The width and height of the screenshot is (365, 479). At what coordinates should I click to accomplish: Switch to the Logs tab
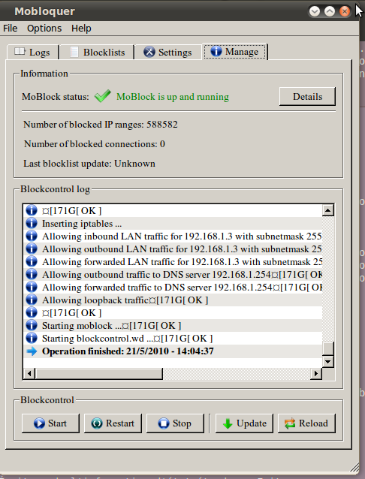(33, 53)
